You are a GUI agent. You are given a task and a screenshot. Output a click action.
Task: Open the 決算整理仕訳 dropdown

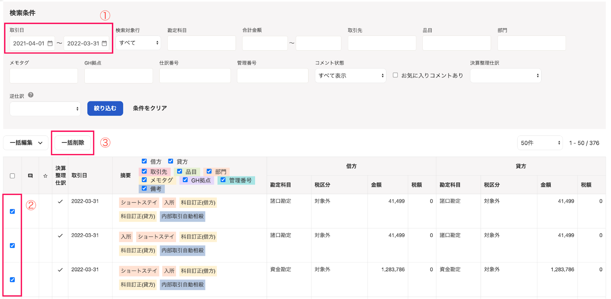click(x=506, y=76)
